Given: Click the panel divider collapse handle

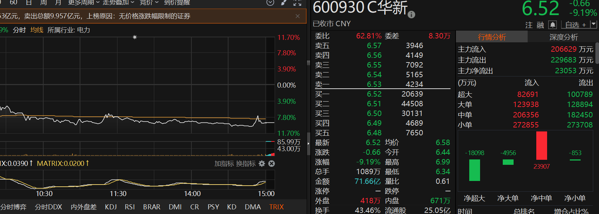Looking at the screenshot, I should 308,143.
